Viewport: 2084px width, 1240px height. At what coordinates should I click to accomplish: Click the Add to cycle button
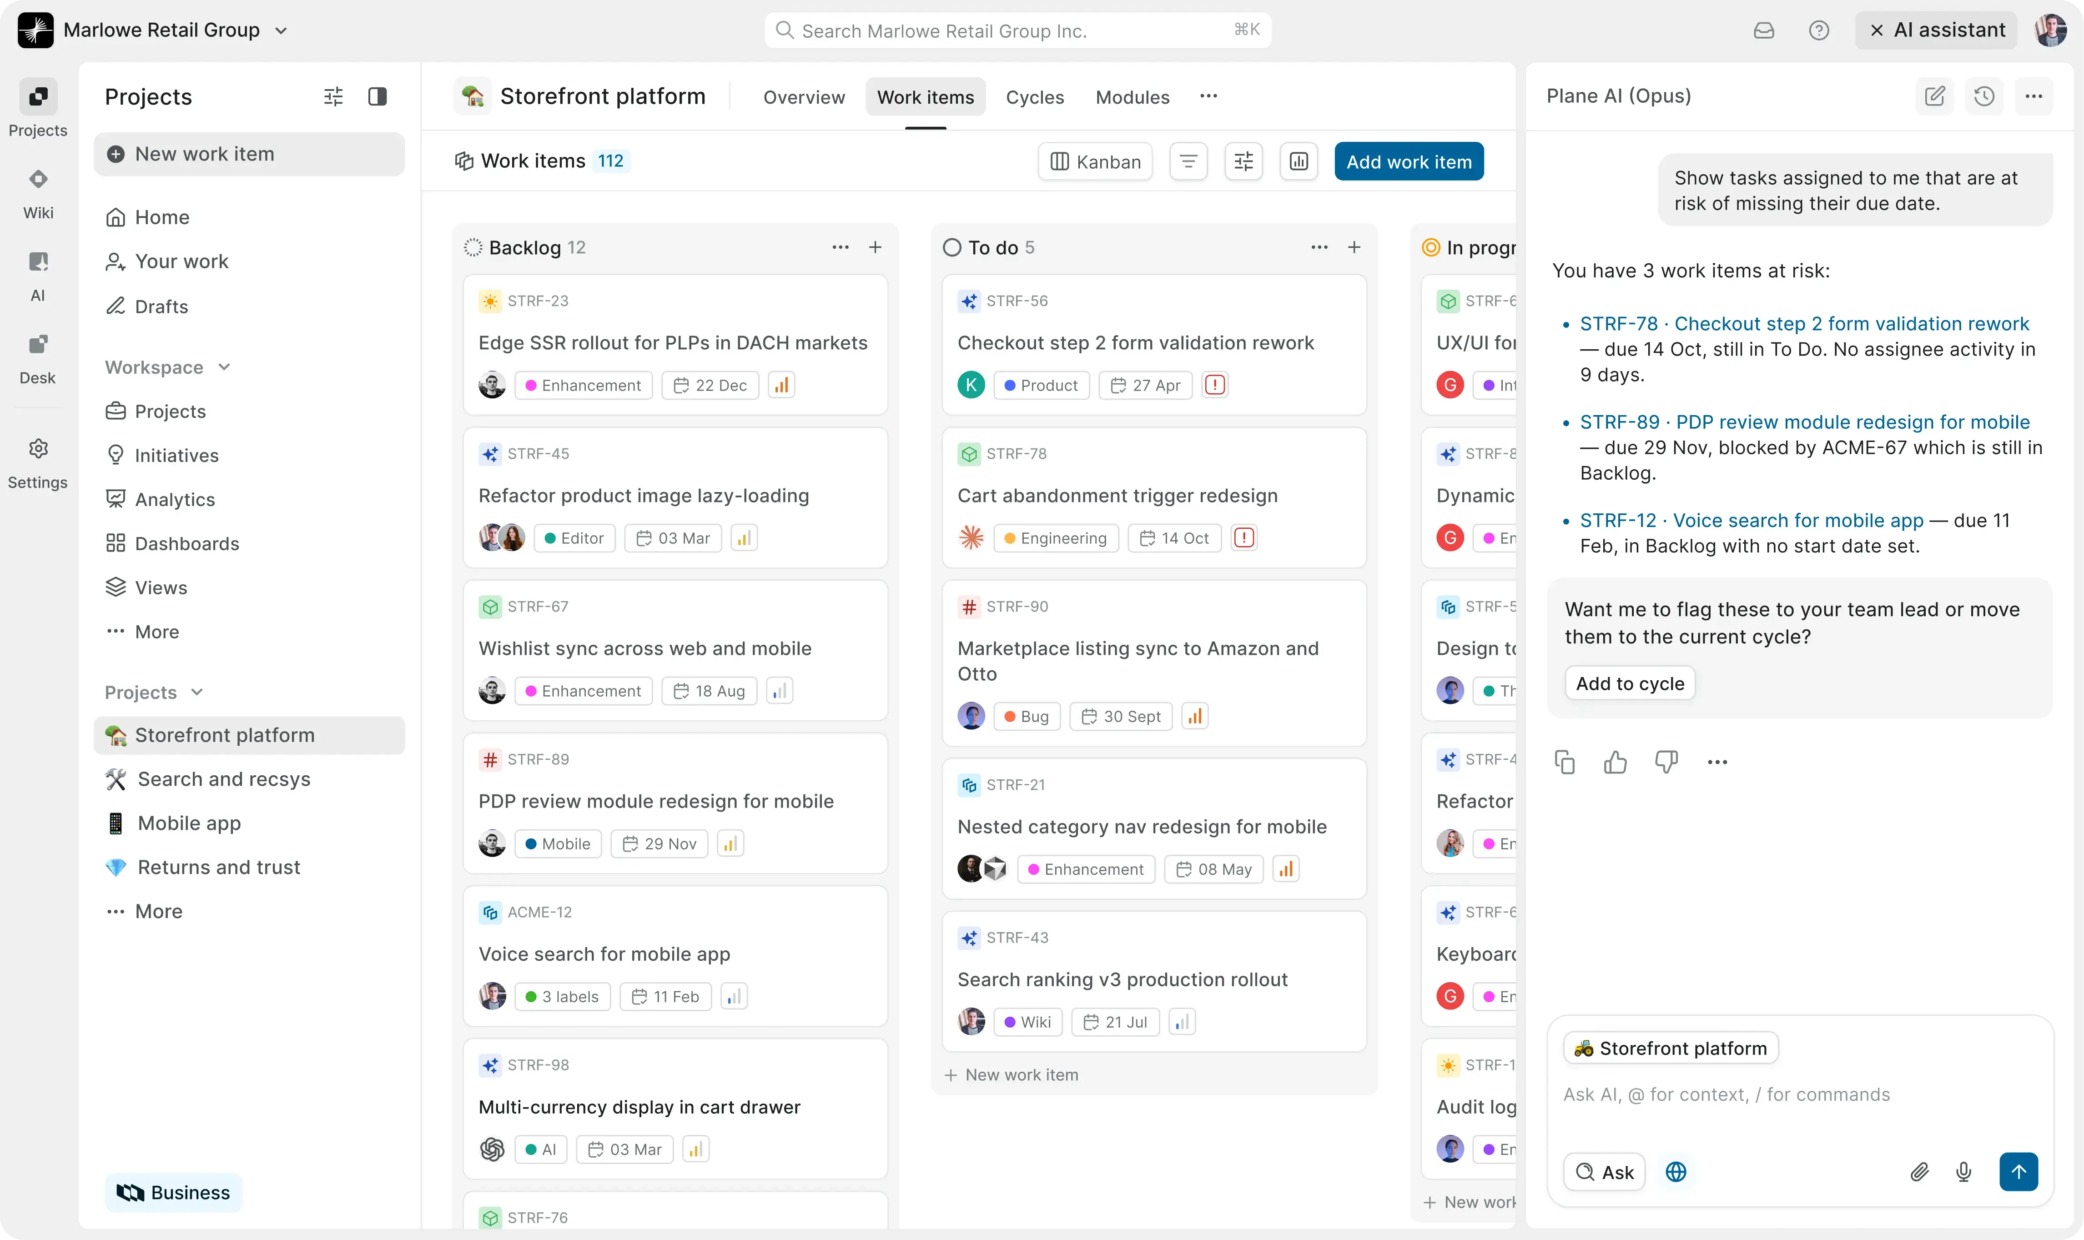[1630, 683]
